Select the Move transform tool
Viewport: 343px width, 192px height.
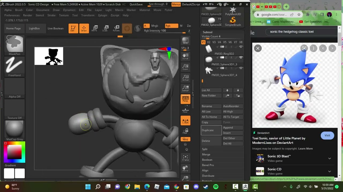point(94,29)
